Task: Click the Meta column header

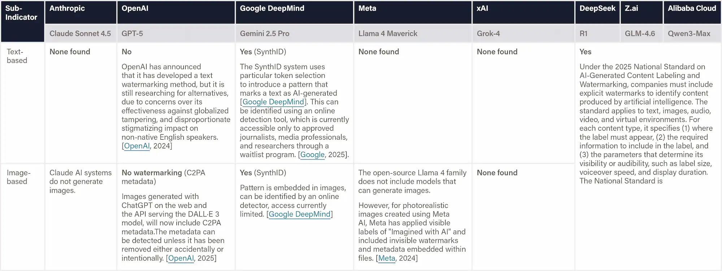Action: point(367,9)
